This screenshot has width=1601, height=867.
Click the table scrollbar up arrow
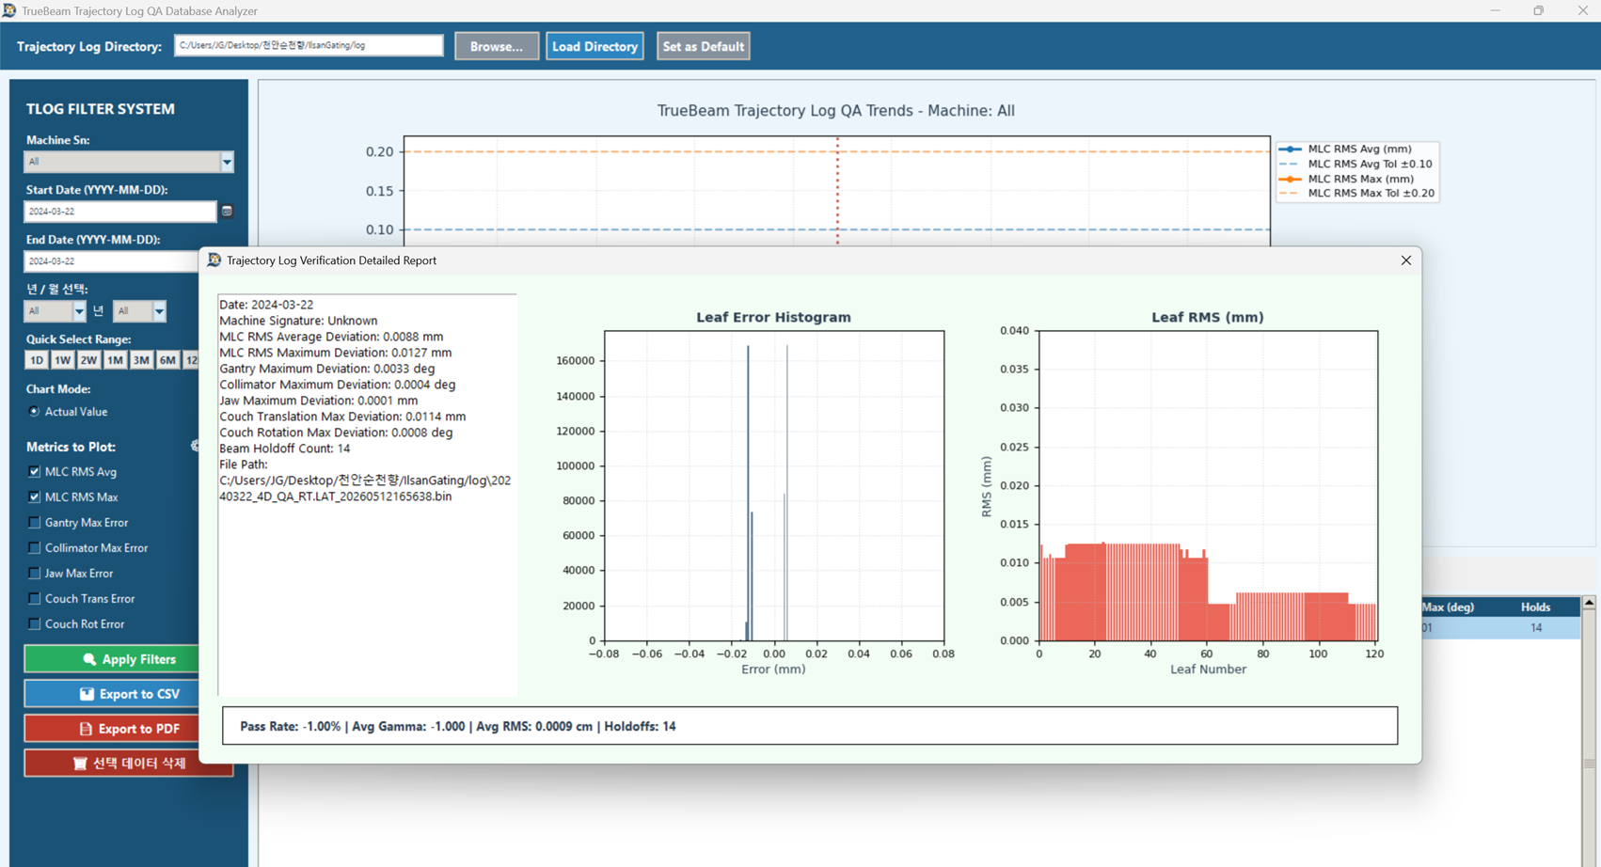[x=1590, y=602]
